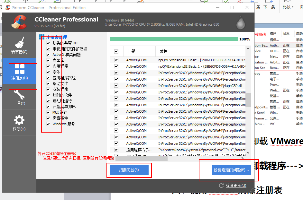The width and height of the screenshot is (303, 200).
Task: Toggle Windows 服务 checkbox
Action: 48,124
